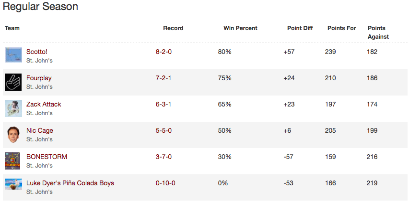The height and width of the screenshot is (202, 409).
Task: Click the Nic Cage face icon
Action: click(13, 135)
